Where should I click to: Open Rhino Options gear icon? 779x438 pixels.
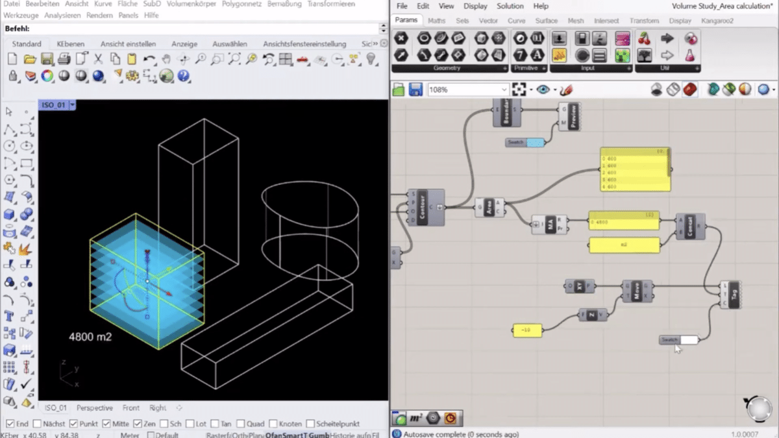coord(132,76)
